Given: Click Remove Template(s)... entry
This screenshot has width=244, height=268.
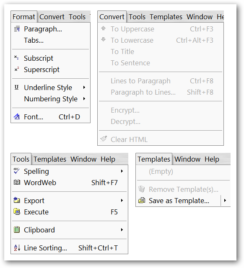Looking at the screenshot, I should pyautogui.click(x=183, y=189).
